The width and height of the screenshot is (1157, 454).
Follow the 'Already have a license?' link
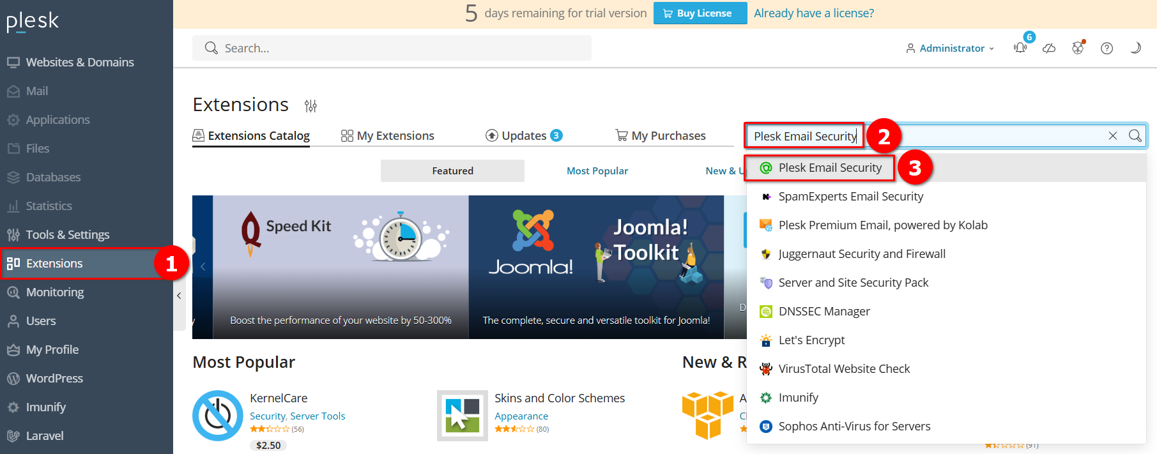(814, 13)
